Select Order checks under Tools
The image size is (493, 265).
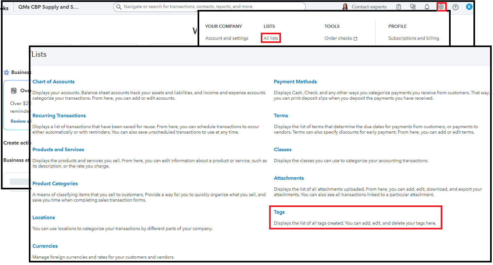[x=338, y=38]
